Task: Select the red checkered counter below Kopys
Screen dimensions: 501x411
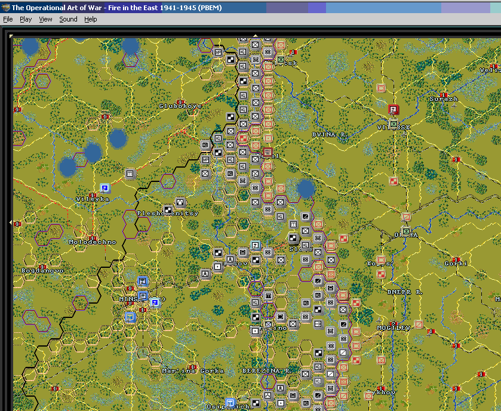Action: point(381,274)
